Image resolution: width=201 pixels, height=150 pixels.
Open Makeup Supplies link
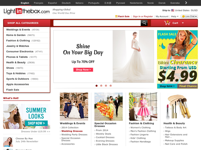174,140
